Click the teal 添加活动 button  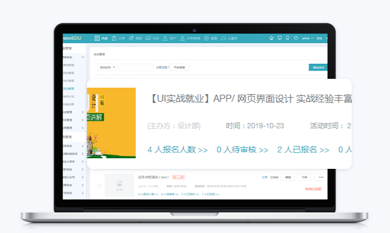point(318,68)
